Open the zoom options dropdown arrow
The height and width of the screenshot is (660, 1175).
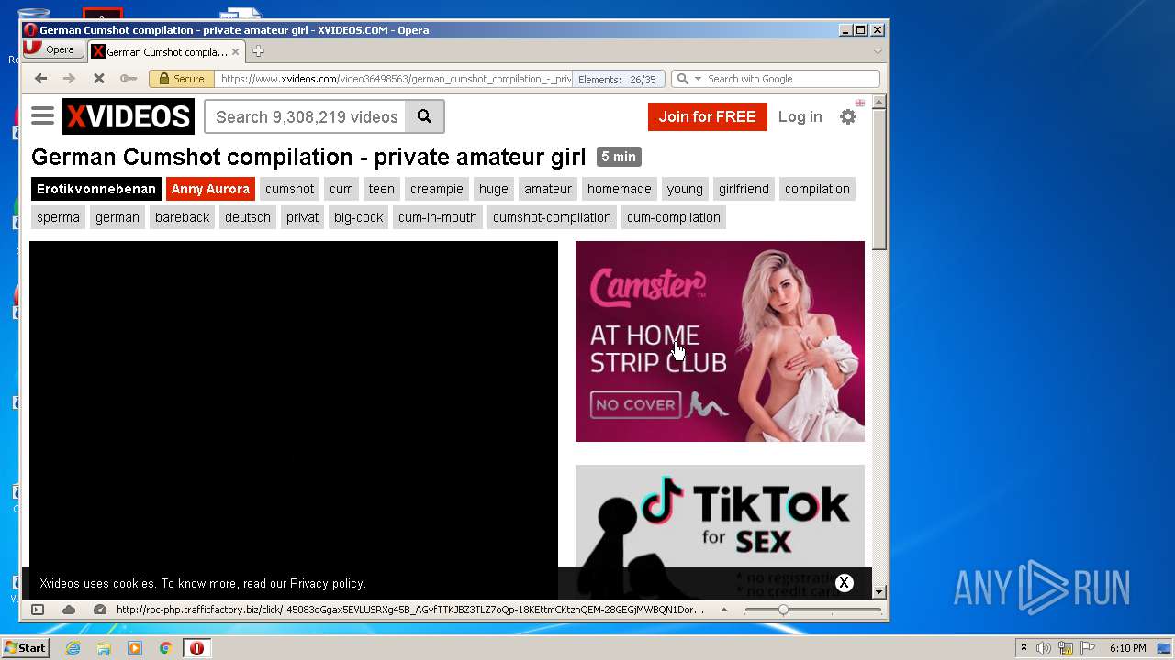tap(724, 610)
